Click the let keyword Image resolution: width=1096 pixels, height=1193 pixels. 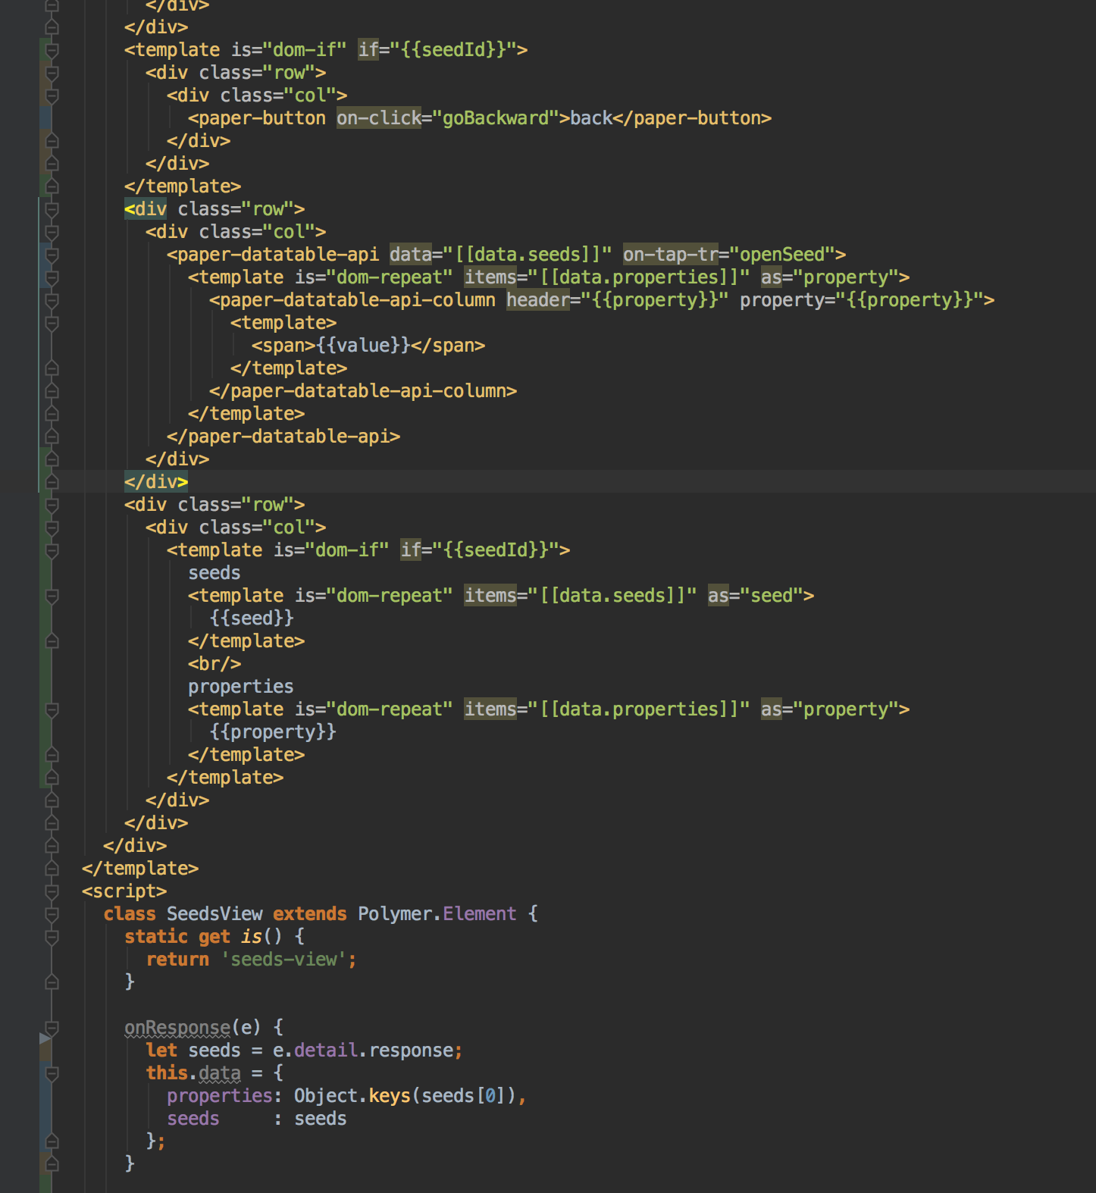(161, 1051)
